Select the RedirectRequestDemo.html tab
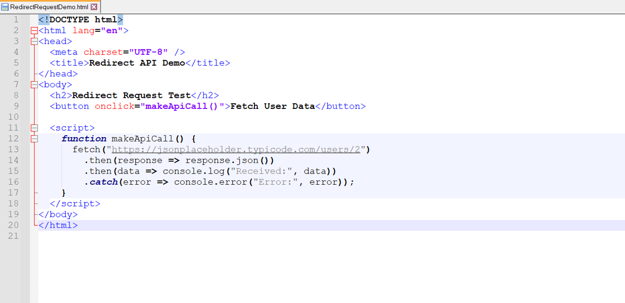Screen dimensions: 625x303 (50, 7)
